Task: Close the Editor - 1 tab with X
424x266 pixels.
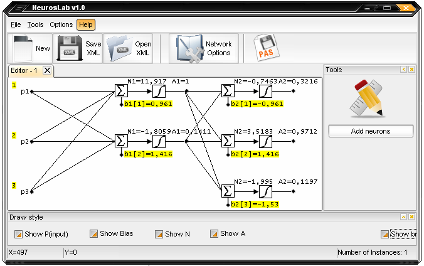Action: pyautogui.click(x=48, y=70)
